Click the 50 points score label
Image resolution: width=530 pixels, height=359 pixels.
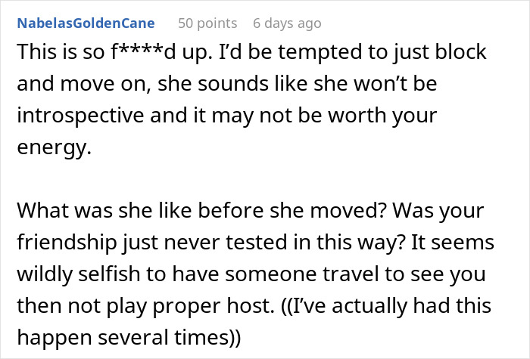[x=207, y=23]
